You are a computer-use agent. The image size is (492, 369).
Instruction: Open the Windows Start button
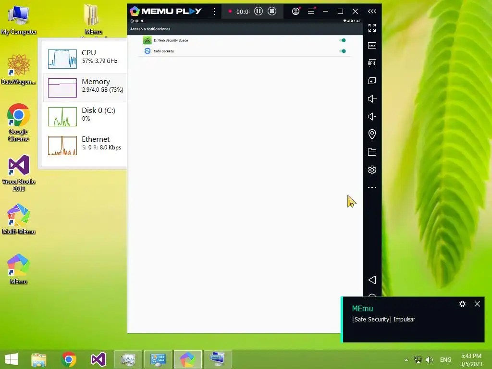pos(12,359)
